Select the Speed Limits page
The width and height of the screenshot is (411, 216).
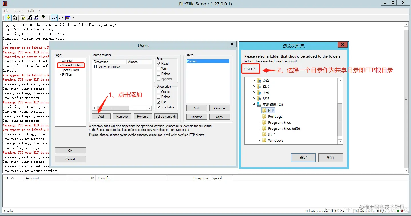pos(70,70)
